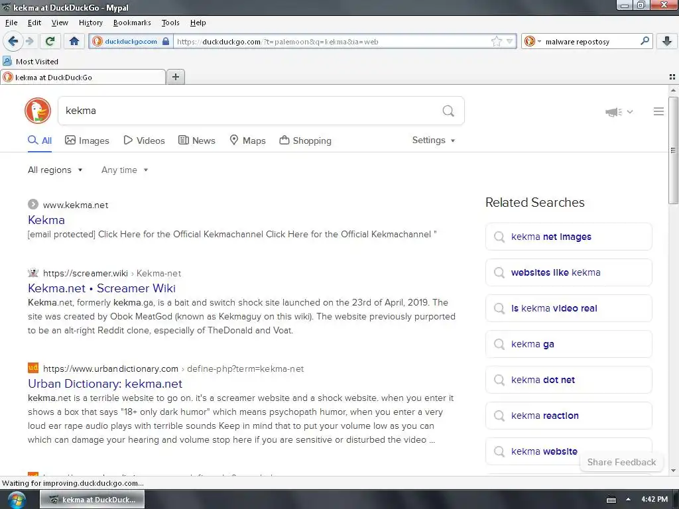Expand the Settings dropdown
Image resolution: width=679 pixels, height=509 pixels.
point(434,141)
